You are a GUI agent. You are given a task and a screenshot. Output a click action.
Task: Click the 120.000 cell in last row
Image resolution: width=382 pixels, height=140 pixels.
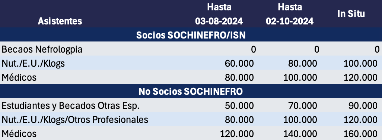click(237, 134)
